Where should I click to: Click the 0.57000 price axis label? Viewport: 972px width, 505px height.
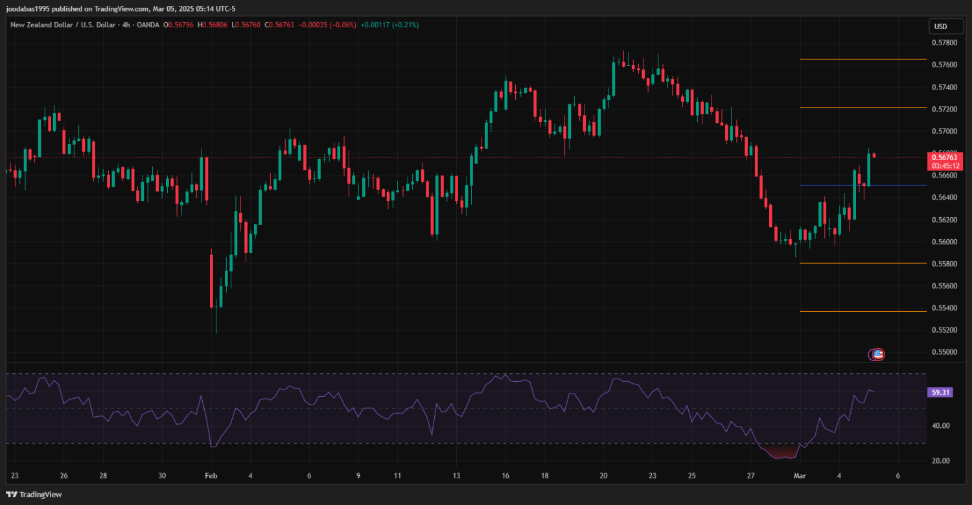point(944,131)
